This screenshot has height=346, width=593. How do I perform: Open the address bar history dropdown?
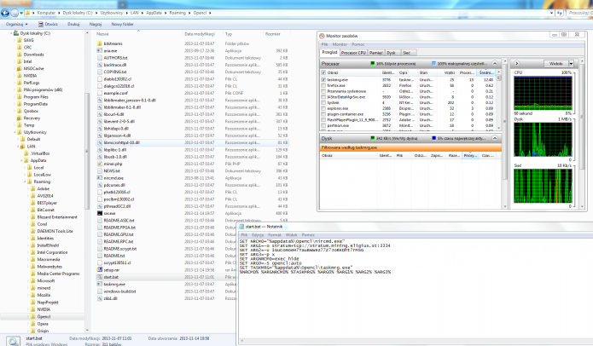(x=551, y=13)
